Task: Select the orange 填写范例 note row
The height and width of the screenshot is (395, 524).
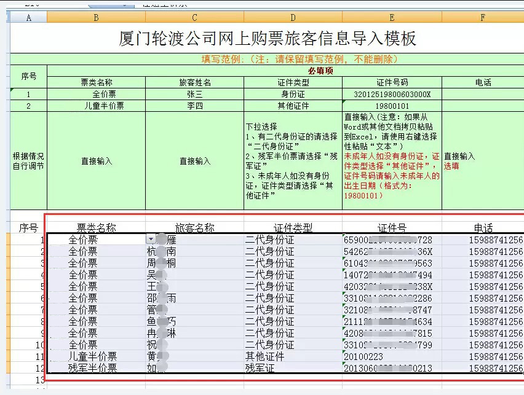Action: click(268, 59)
